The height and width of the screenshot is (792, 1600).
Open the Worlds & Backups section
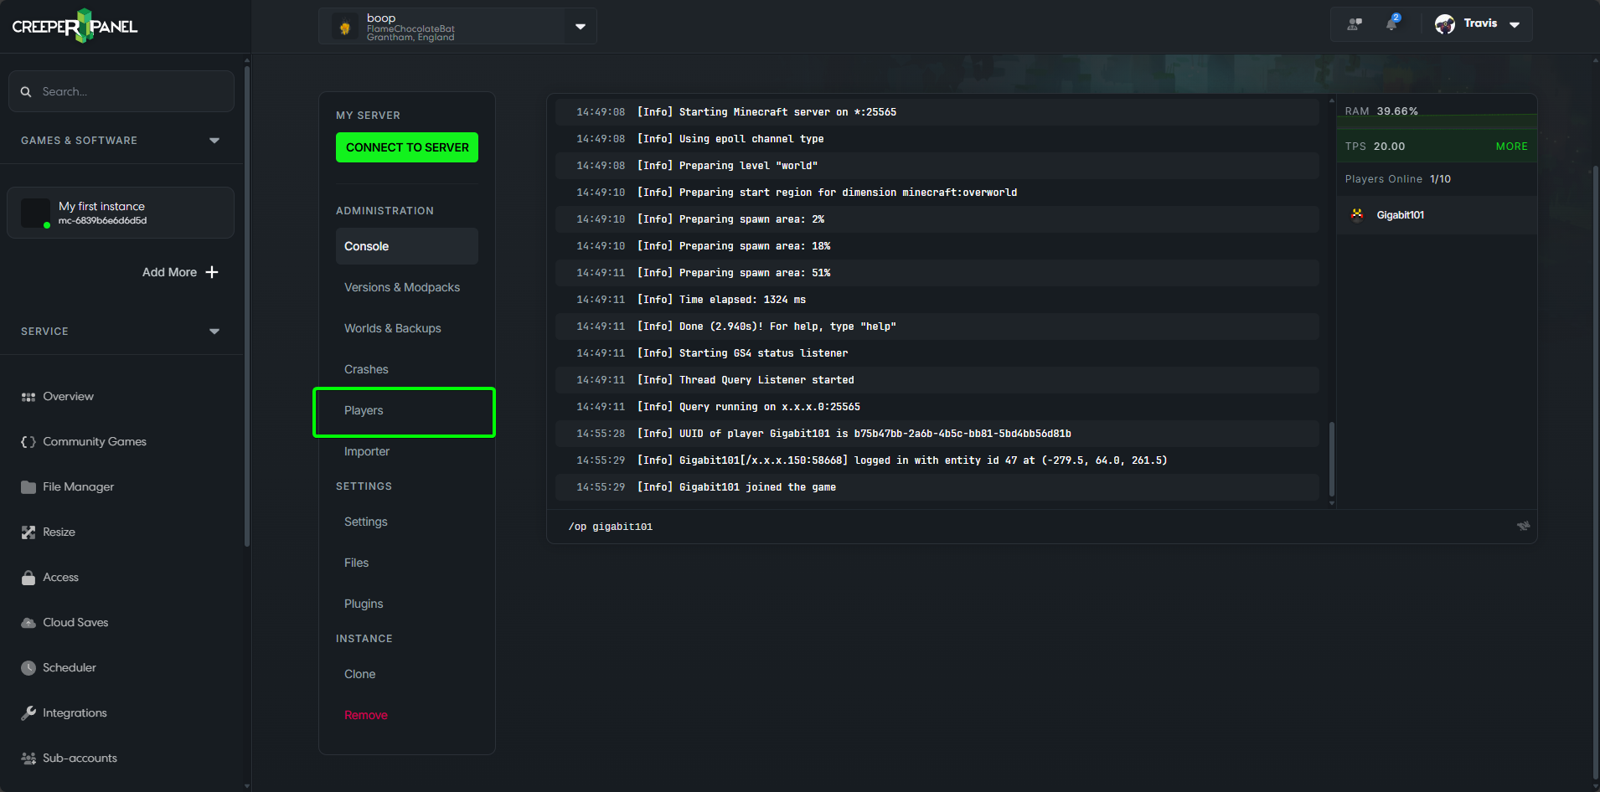(392, 328)
